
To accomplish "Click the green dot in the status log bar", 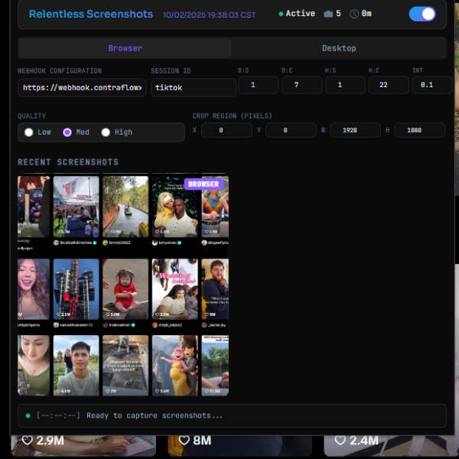I will click(x=28, y=415).
